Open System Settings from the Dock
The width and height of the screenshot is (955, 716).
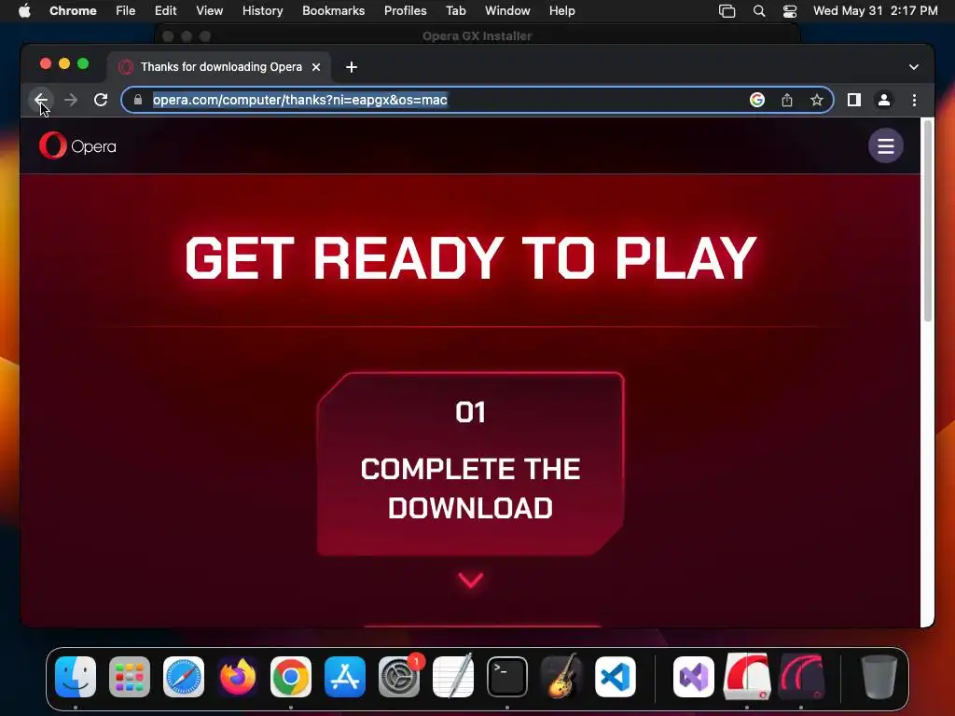[x=399, y=677]
